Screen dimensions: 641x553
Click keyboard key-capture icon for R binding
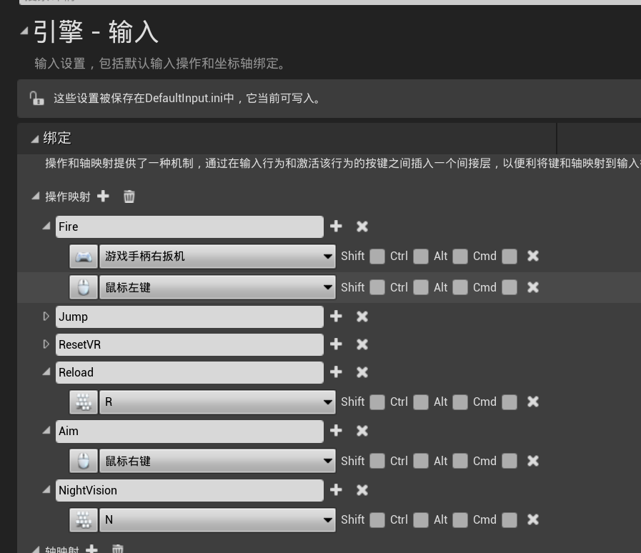pos(84,402)
